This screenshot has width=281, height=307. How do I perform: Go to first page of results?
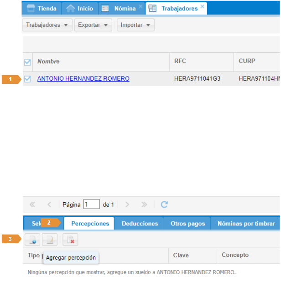[x=32, y=205]
